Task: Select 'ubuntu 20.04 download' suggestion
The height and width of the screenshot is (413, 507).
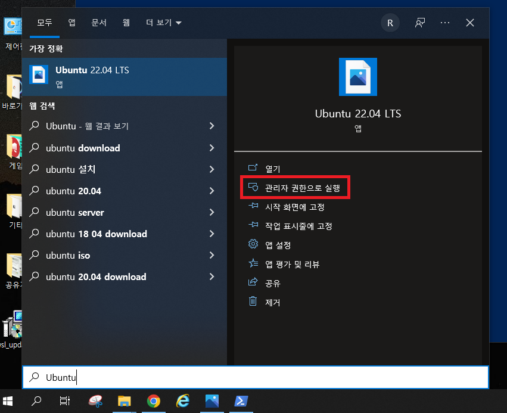Action: click(125, 277)
